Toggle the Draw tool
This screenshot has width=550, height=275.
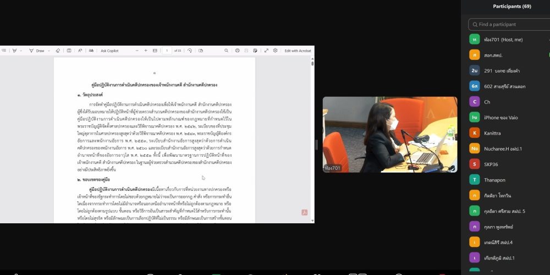(37, 51)
